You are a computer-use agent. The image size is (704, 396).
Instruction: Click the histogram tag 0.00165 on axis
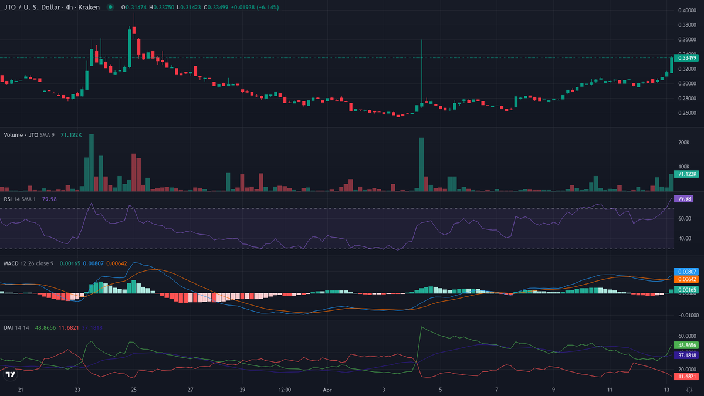click(x=686, y=290)
